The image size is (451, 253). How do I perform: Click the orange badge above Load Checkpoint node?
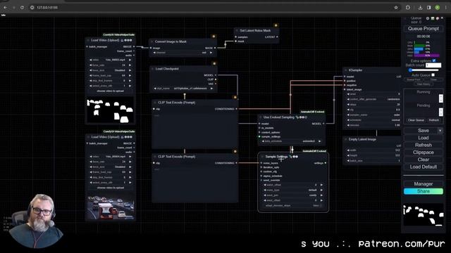pos(214,63)
